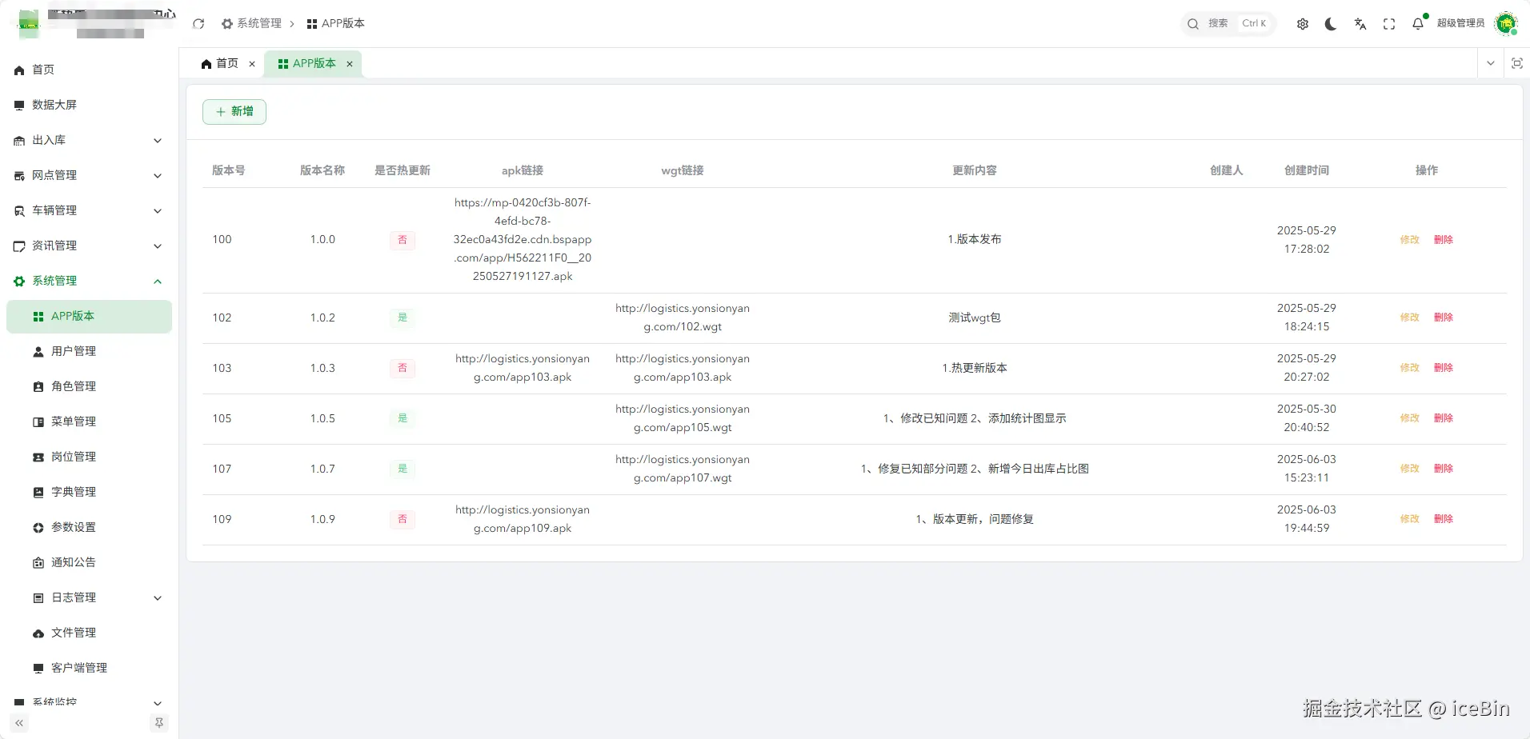Click the 版本号 column header

[x=229, y=170]
